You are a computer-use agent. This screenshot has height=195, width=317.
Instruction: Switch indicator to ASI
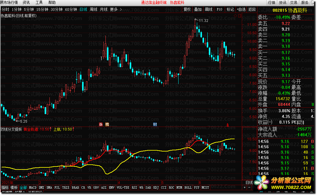point(104,187)
